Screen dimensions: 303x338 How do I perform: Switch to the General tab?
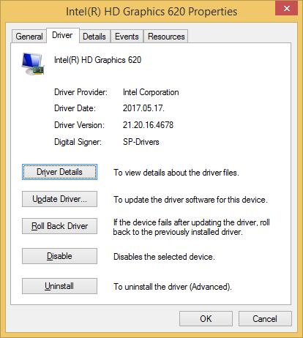pos(29,37)
